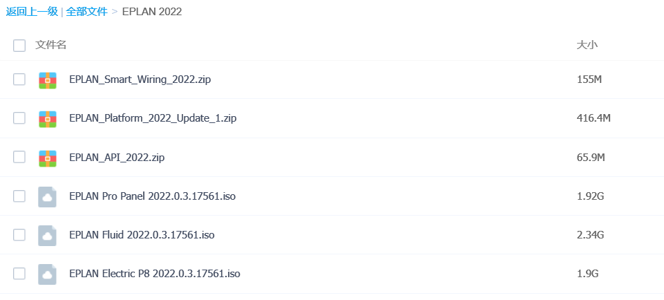The image size is (664, 300).
Task: Select the checkbox for EPLAN_Platform_2022_Update_1.zip
Action: tap(19, 118)
